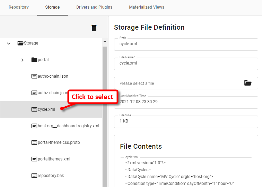Click the portal folder icon

[34, 60]
